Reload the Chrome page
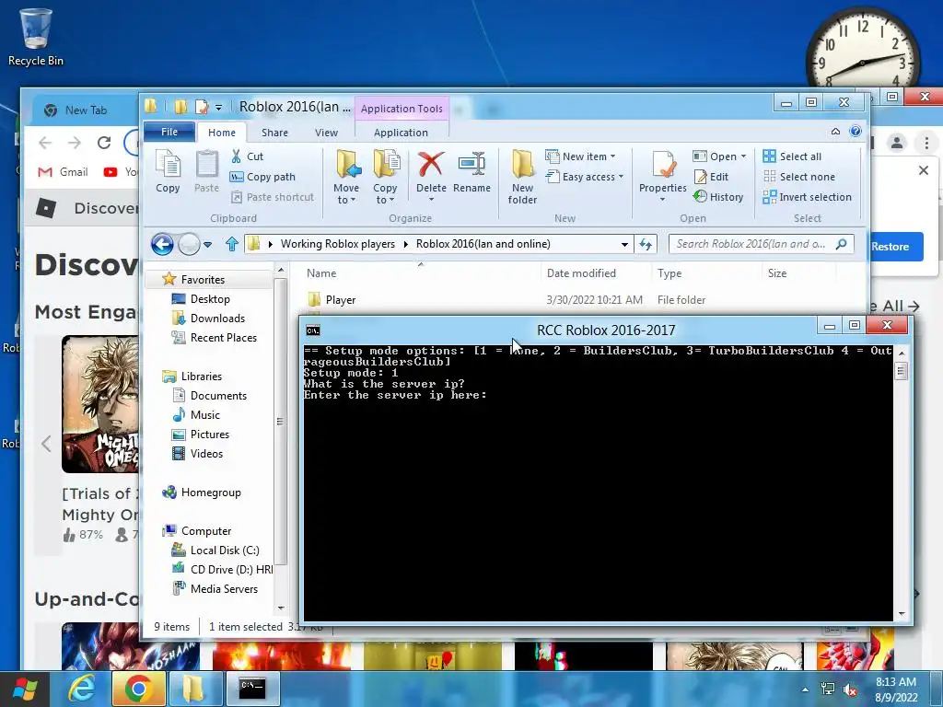The image size is (943, 707). point(104,143)
